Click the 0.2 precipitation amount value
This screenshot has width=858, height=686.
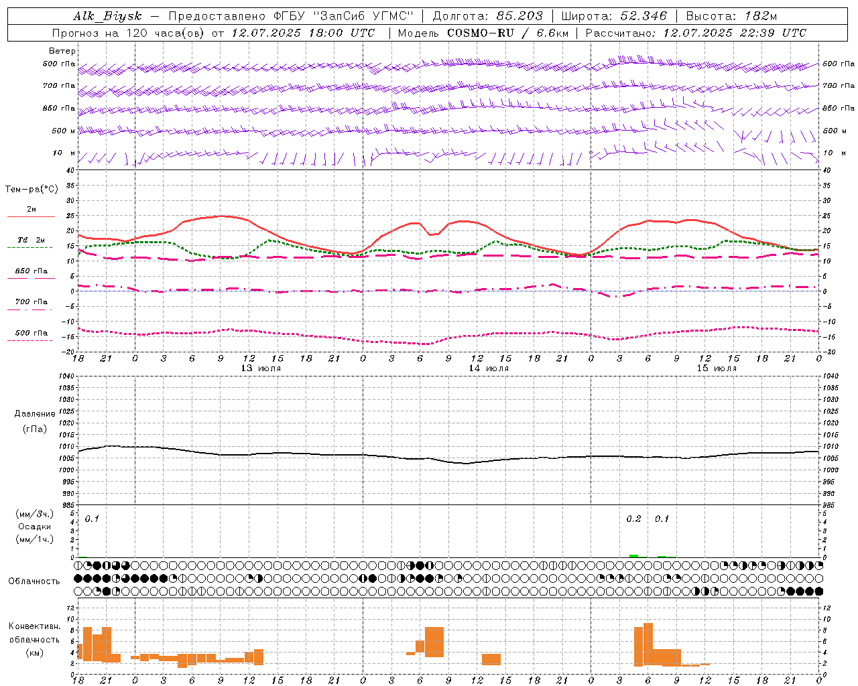[633, 519]
